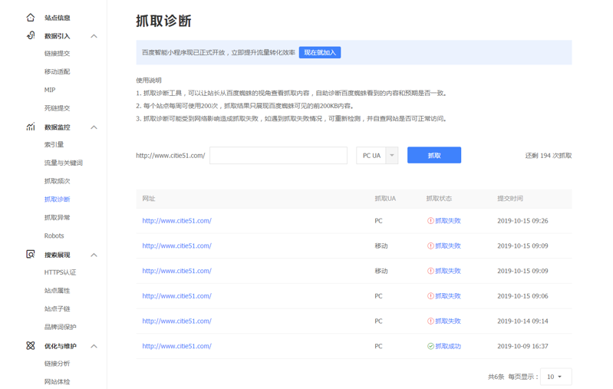Screen dimensions: 613x389
Task: Open 站点子链 in sidebar
Action: pyautogui.click(x=57, y=309)
